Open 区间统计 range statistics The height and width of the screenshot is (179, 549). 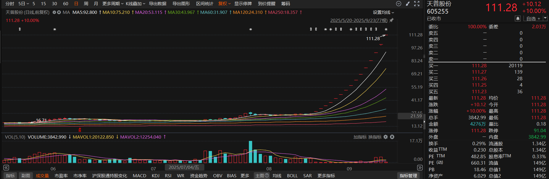pos(205,4)
